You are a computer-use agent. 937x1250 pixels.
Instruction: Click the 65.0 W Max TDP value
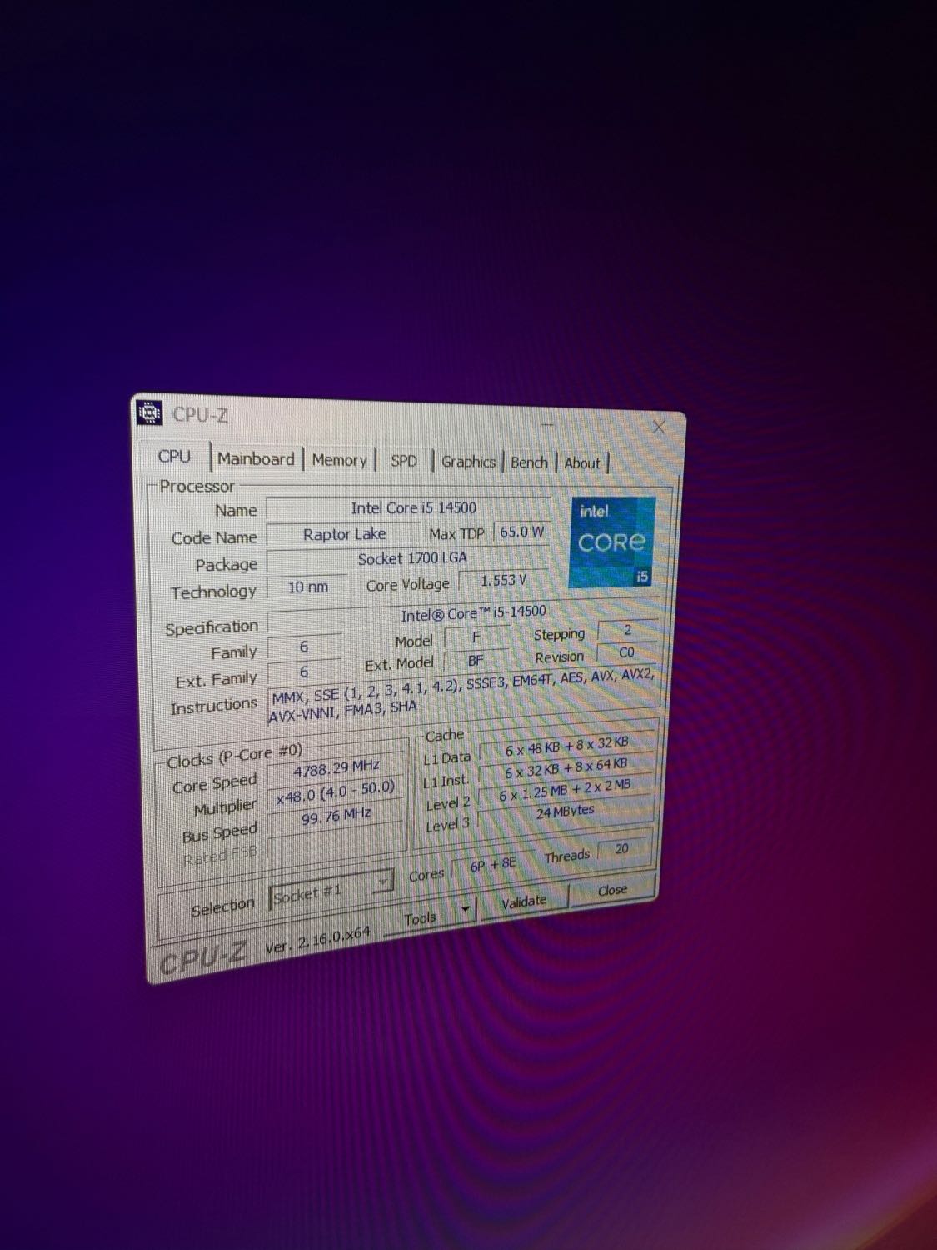[521, 532]
